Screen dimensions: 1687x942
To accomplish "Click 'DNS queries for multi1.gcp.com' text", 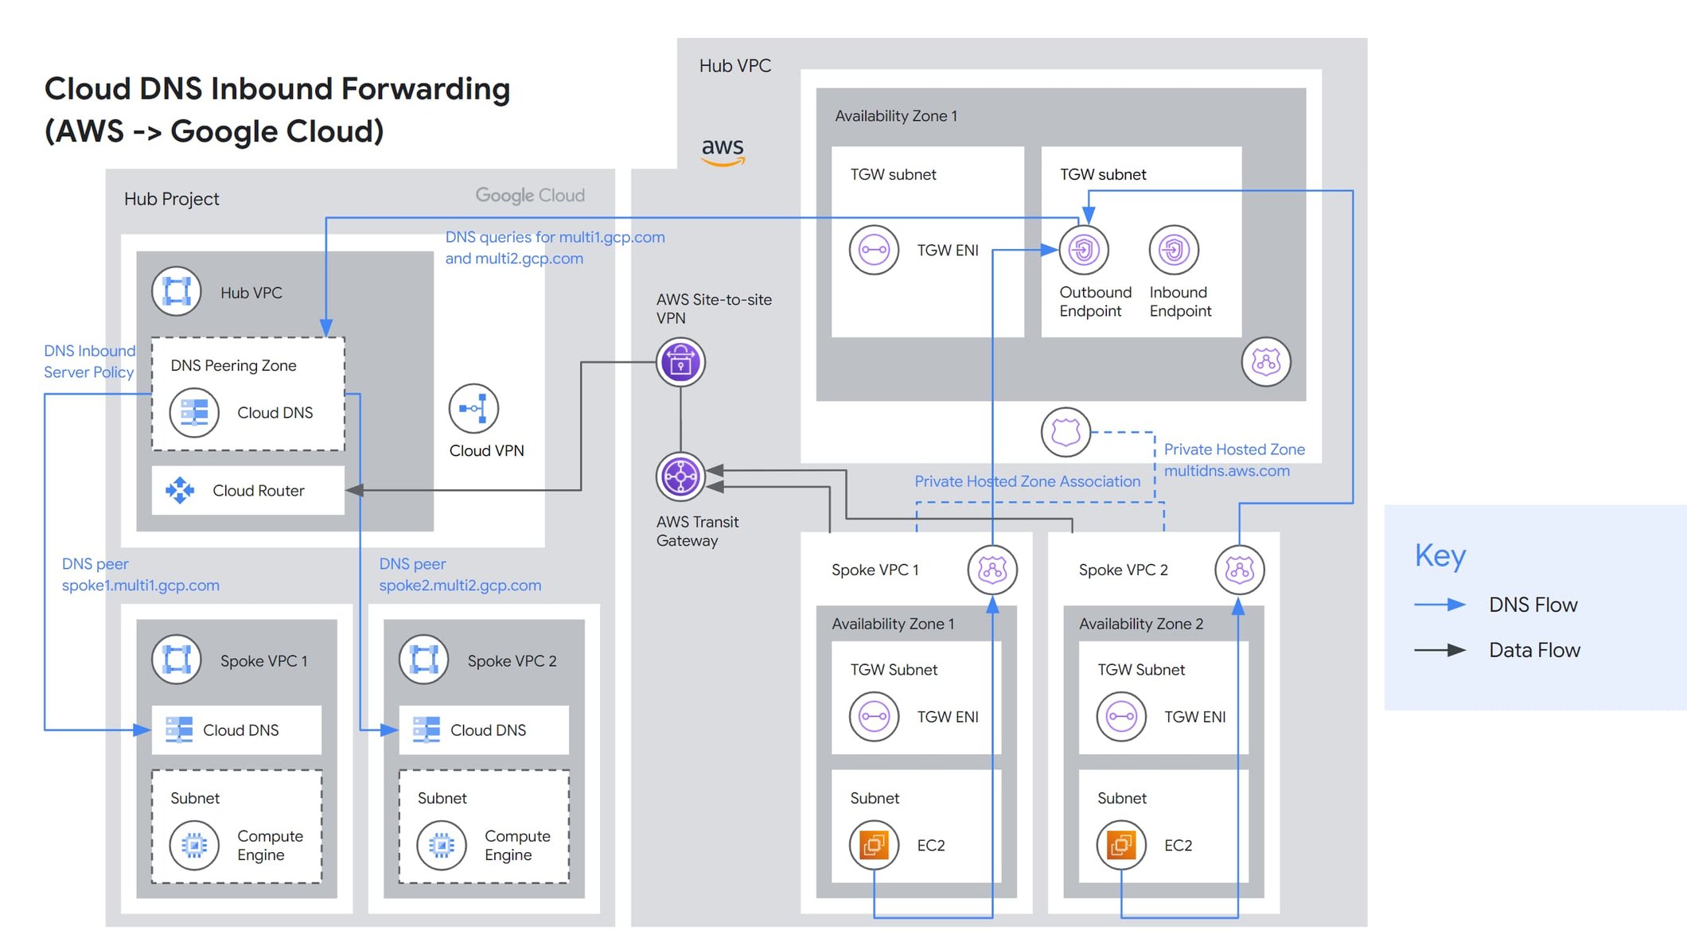I will coord(555,237).
